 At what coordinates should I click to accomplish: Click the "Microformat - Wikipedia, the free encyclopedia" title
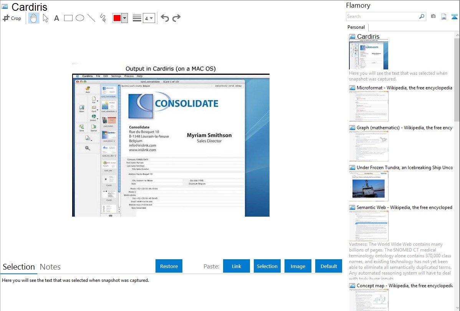(x=405, y=88)
